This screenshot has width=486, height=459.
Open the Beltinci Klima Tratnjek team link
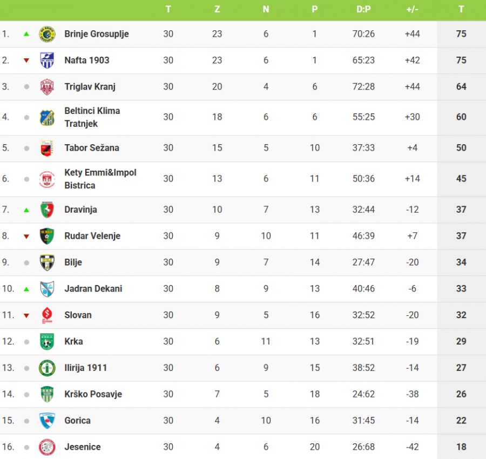coord(92,117)
